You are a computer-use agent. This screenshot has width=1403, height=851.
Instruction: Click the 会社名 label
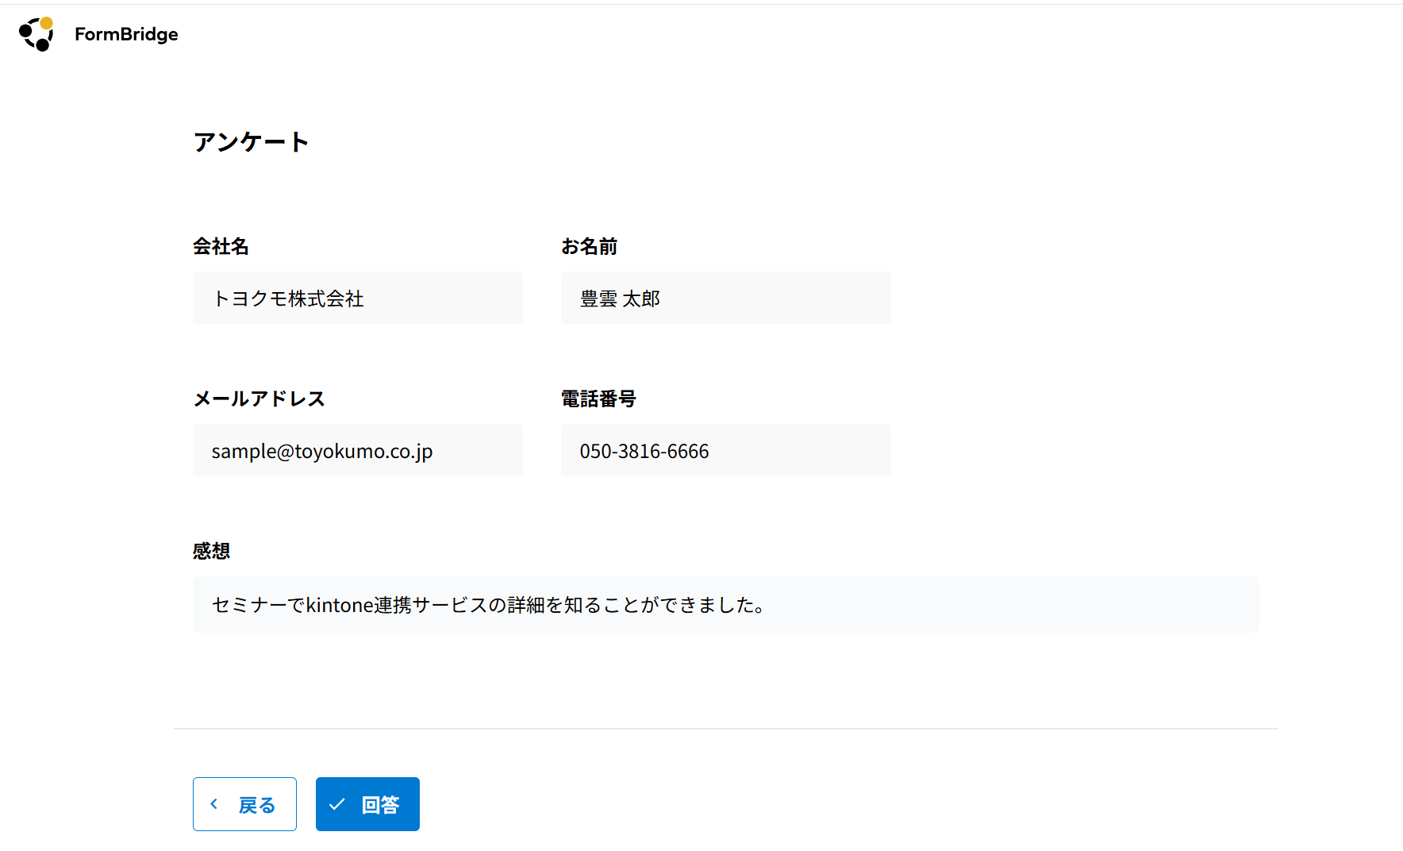coord(221,247)
